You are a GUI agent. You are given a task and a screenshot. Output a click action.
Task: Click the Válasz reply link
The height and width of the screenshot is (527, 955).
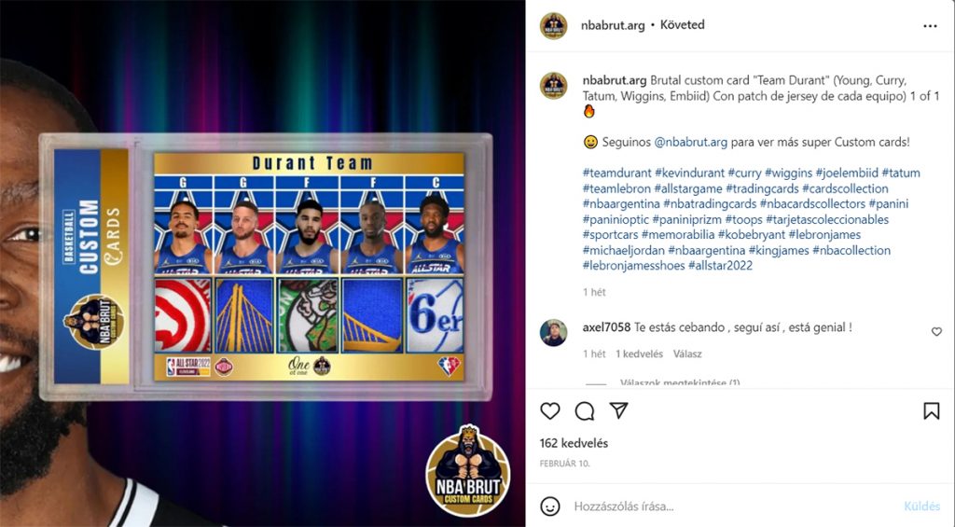pos(687,354)
